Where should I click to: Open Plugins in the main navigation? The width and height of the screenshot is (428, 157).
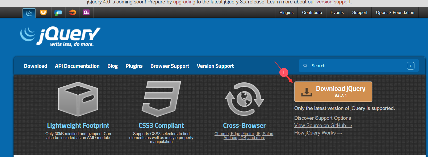click(x=134, y=66)
